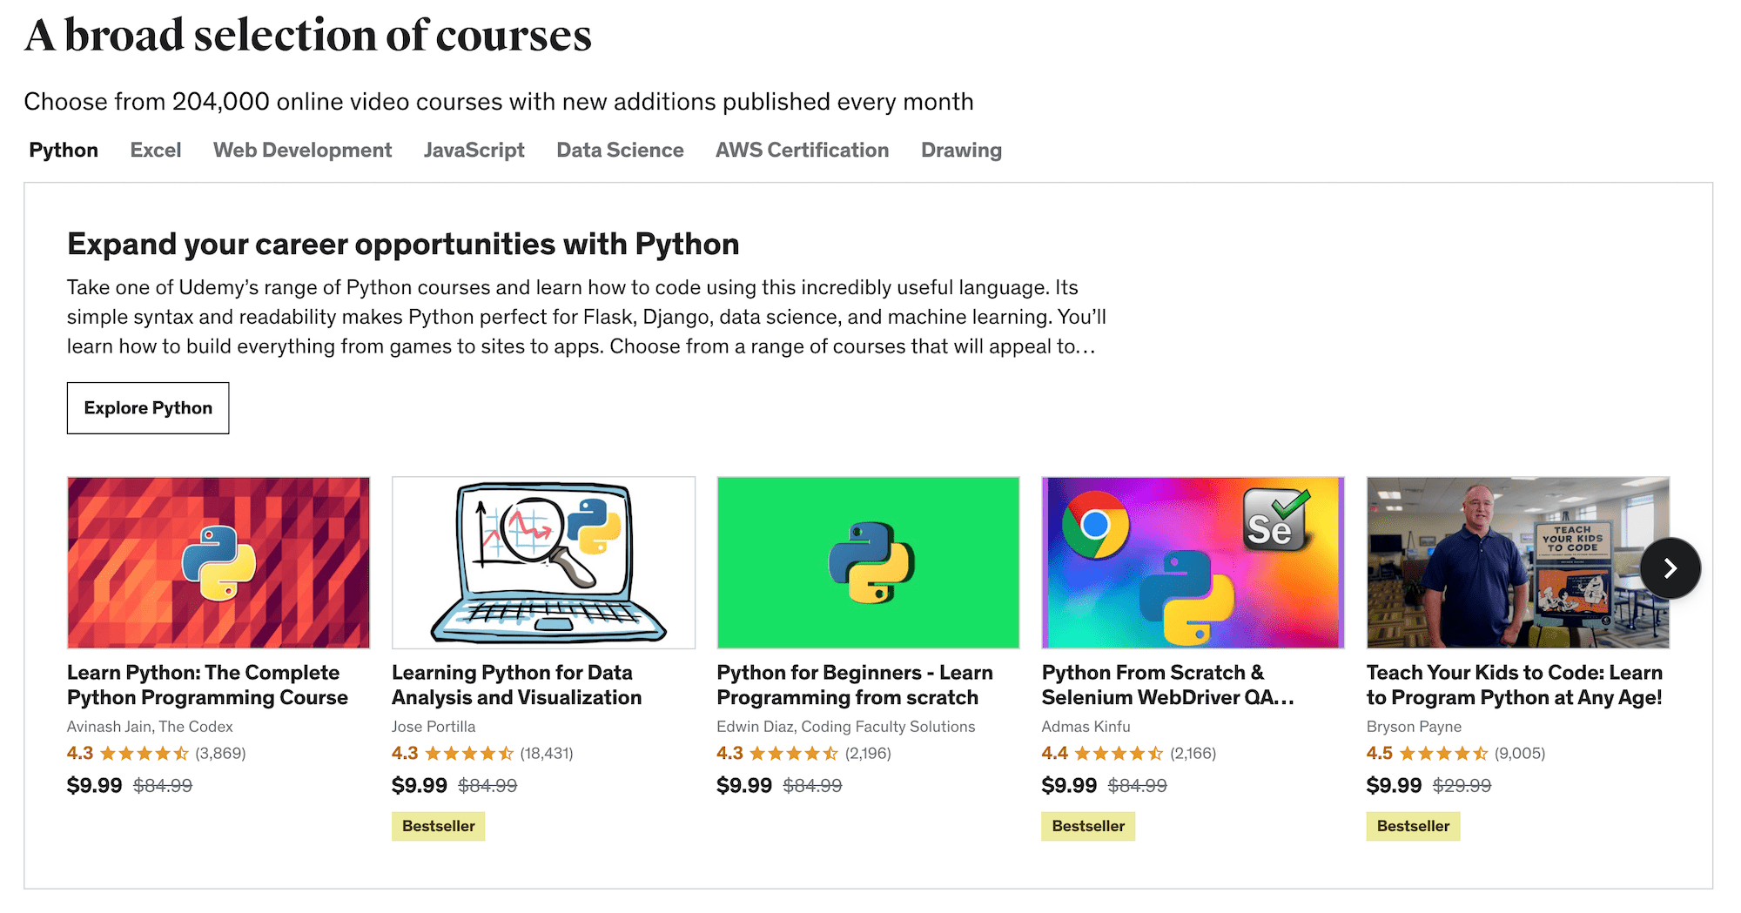
Task: Open the JavaScript category tab
Action: [x=474, y=150]
